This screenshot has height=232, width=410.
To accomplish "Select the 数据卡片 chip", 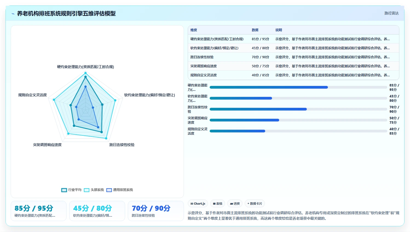I will pos(255,204).
